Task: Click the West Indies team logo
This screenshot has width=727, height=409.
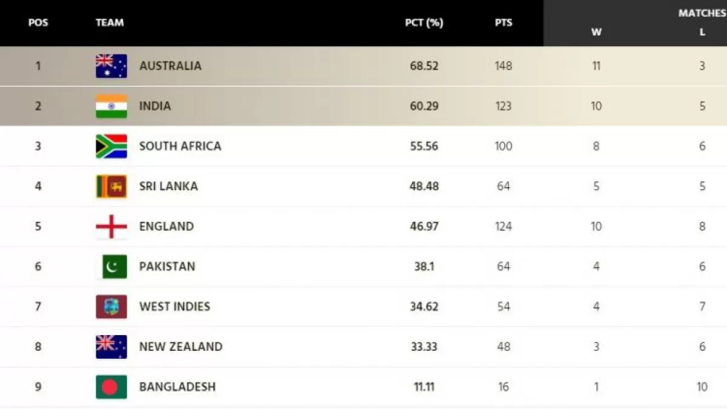Action: (111, 307)
